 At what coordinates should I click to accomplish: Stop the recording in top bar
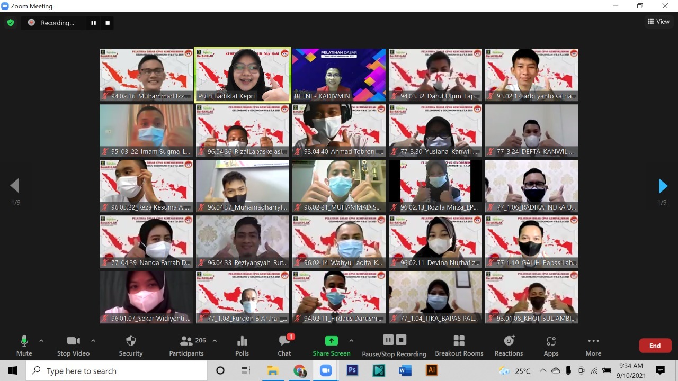coord(108,23)
